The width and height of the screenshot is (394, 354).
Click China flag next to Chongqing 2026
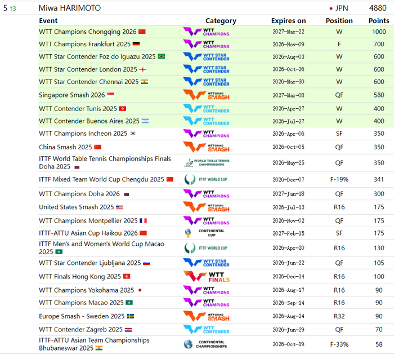[142, 32]
